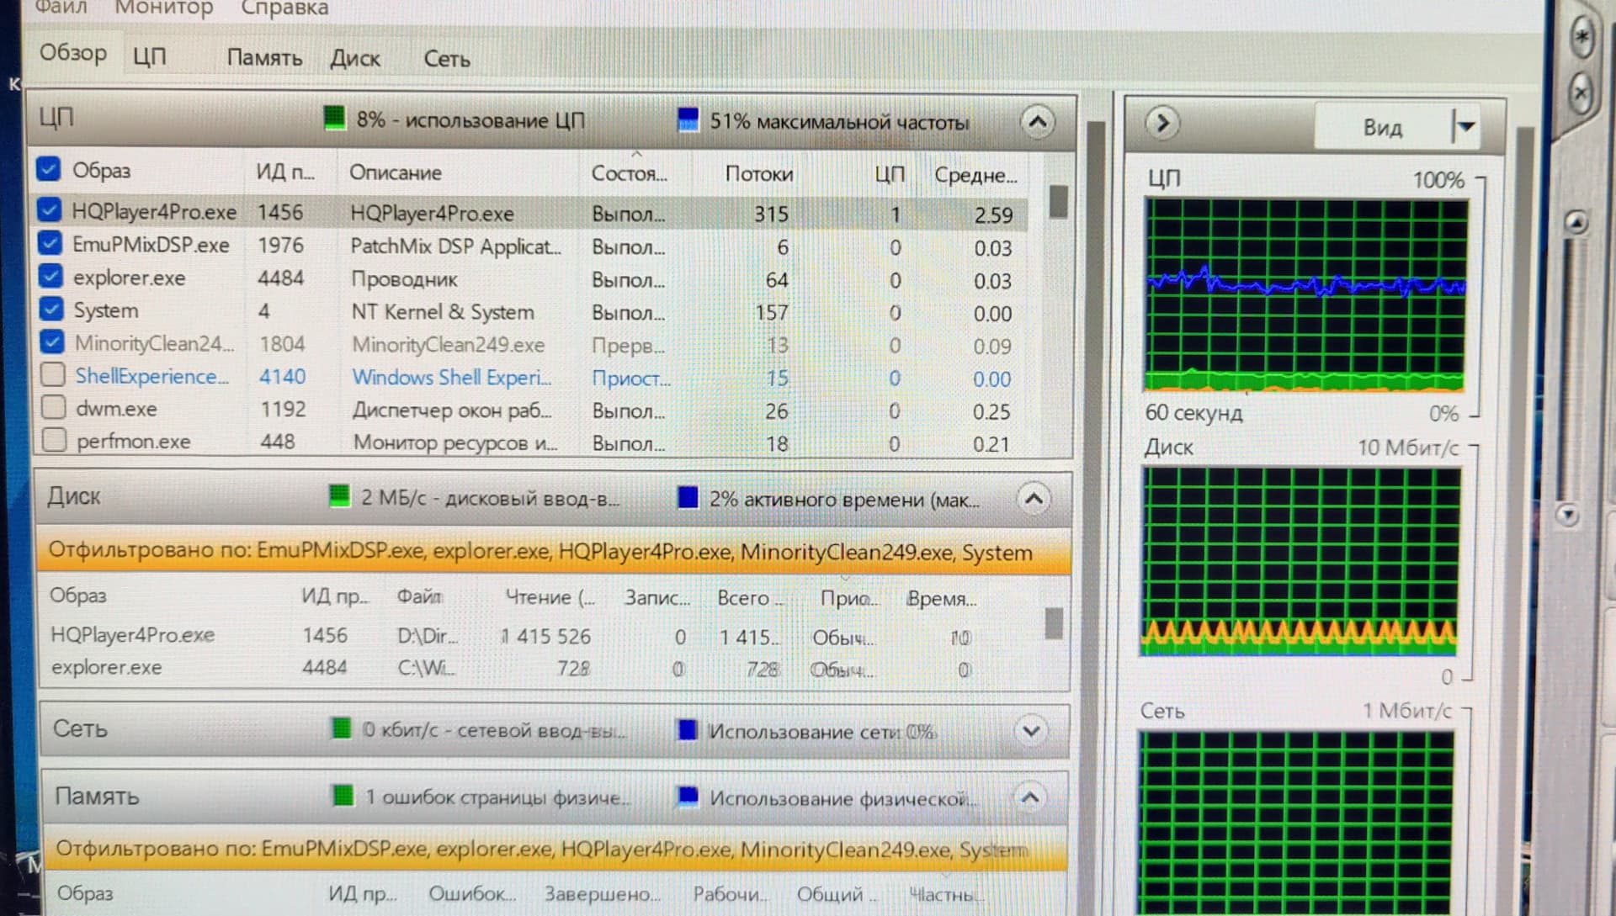The width and height of the screenshot is (1616, 916).
Task: Switch to the Память tab
Action: pos(264,58)
